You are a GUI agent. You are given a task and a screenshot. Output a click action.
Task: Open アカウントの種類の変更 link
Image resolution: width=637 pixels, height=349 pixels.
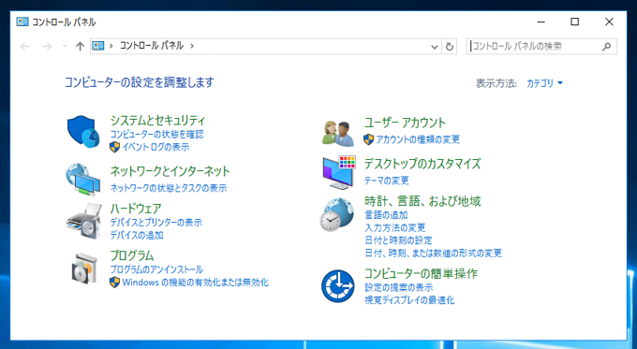tap(418, 139)
